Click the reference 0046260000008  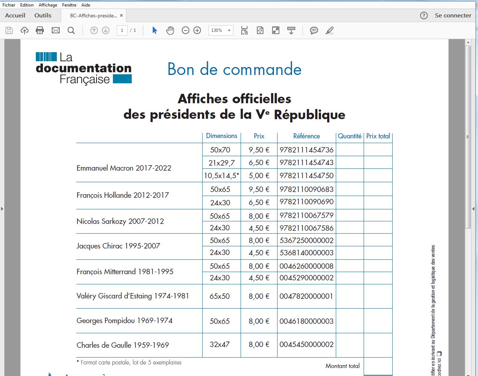click(x=306, y=266)
